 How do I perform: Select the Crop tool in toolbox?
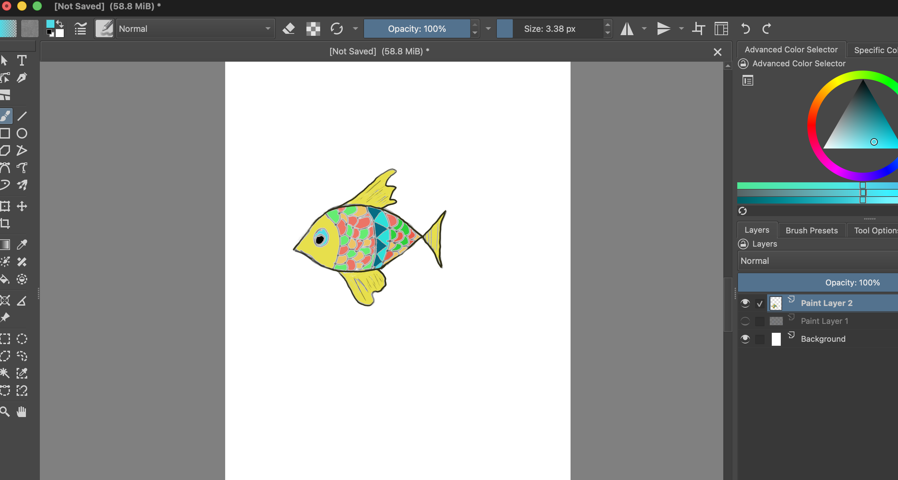pyautogui.click(x=5, y=223)
